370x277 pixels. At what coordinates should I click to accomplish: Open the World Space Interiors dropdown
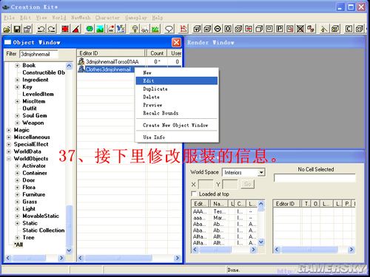pos(261,172)
